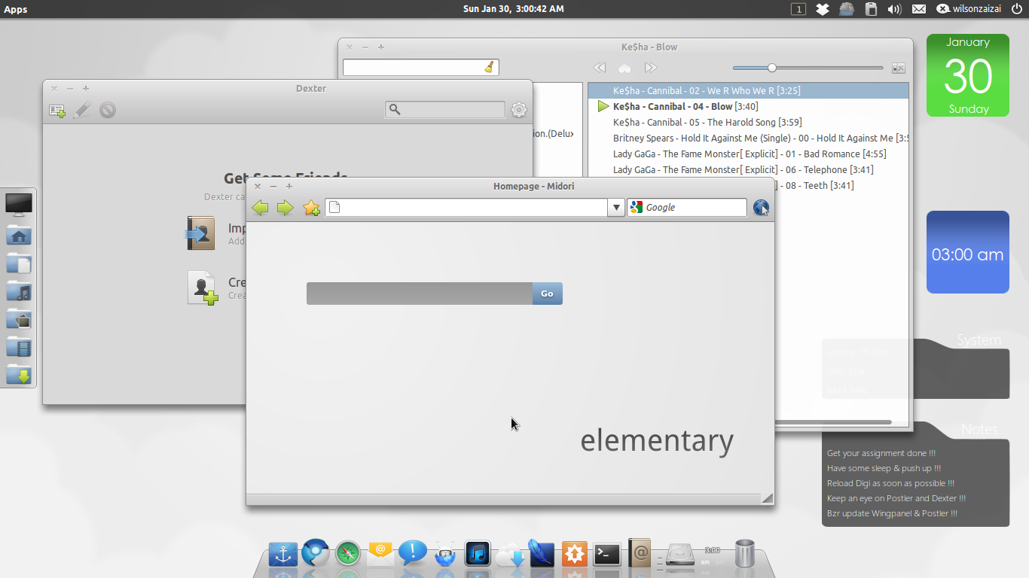The height and width of the screenshot is (578, 1029).
Task: Select 'The Harold Song' in playlist
Action: click(x=748, y=122)
